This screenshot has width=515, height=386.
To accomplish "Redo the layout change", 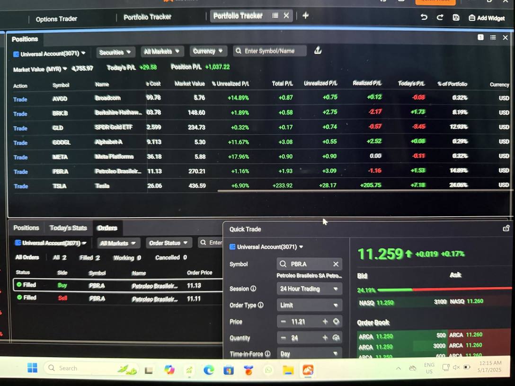I will coord(440,17).
